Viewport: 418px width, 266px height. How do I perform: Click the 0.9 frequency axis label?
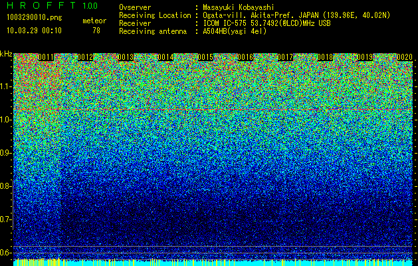[x=5, y=153]
